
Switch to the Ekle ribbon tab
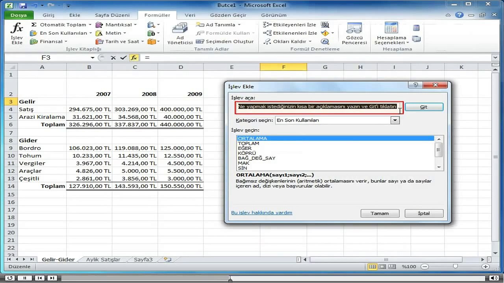[x=75, y=15]
